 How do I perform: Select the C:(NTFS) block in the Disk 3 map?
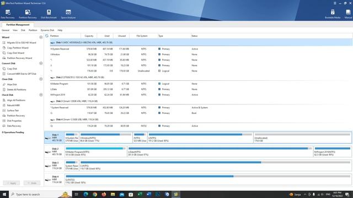215,166
